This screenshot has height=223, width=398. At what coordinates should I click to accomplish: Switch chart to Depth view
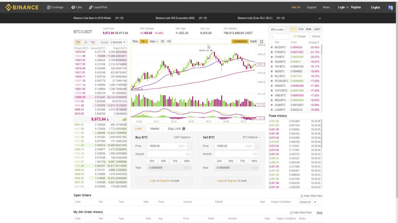coord(253,42)
